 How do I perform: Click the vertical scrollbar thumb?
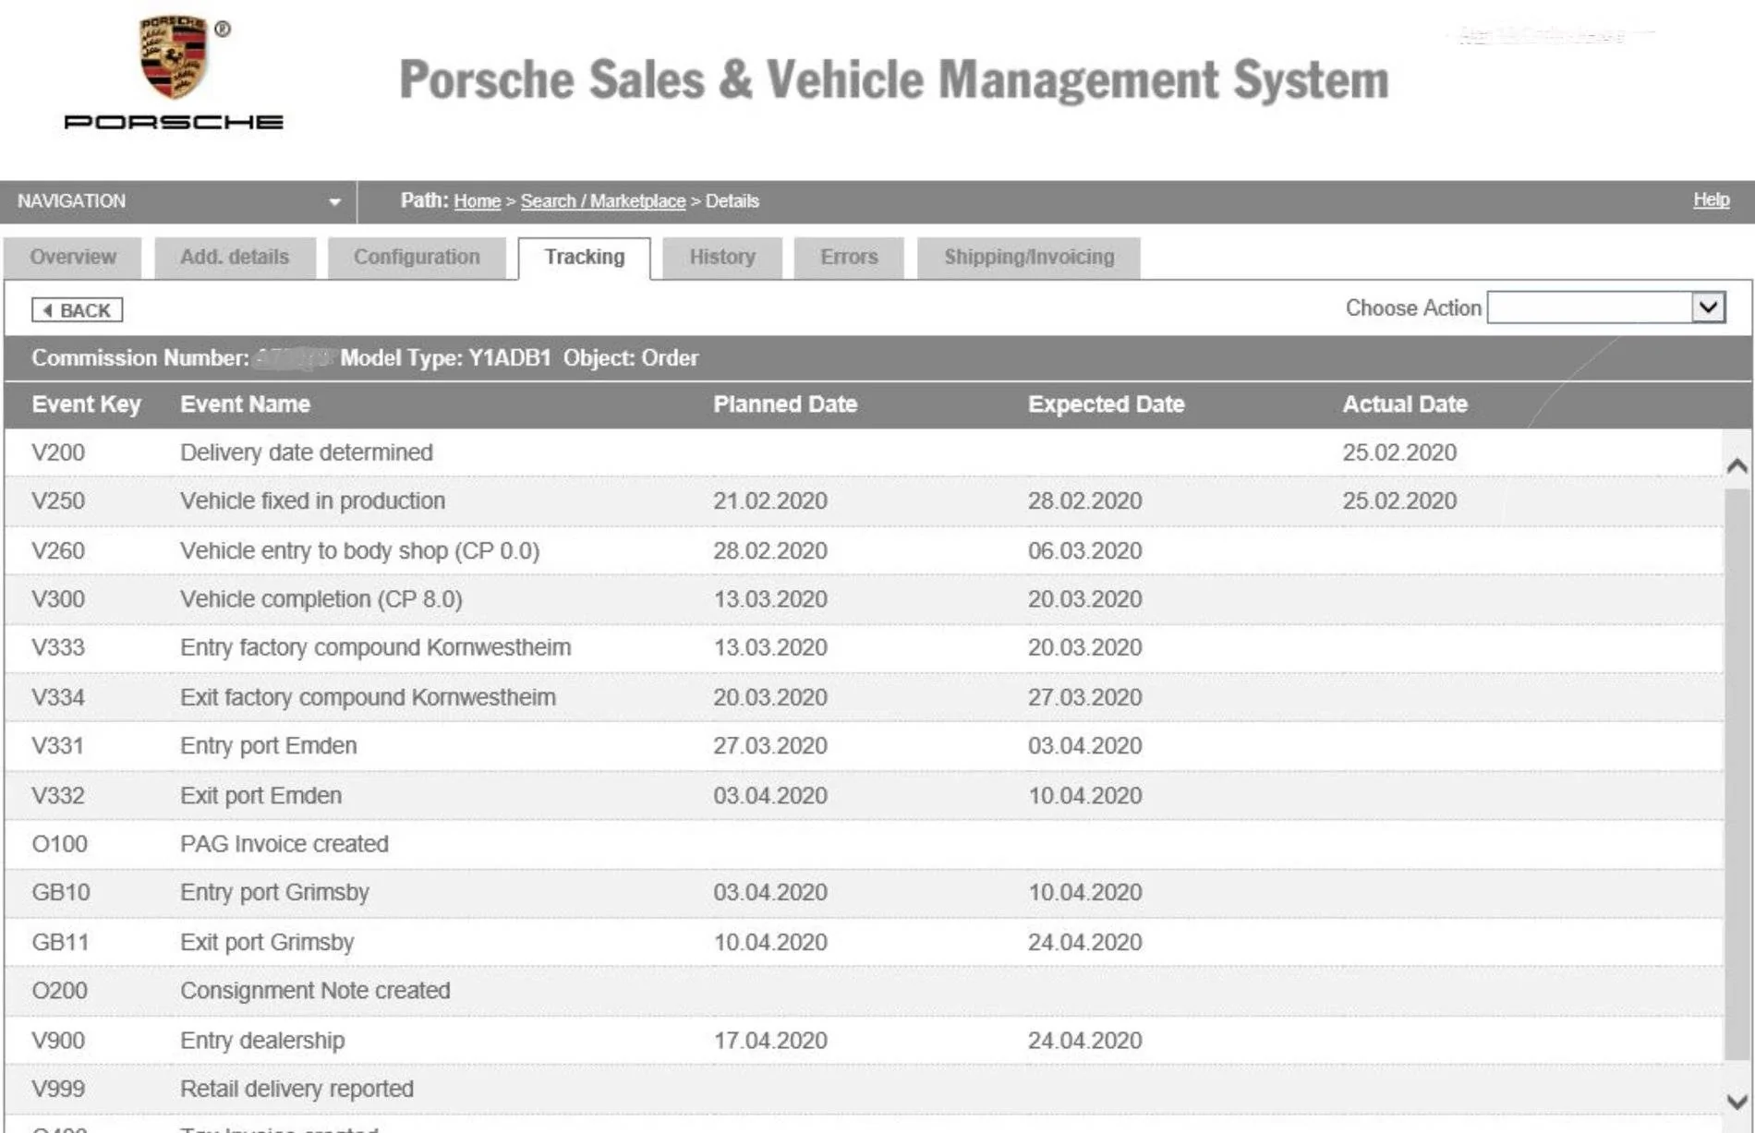1737,774
